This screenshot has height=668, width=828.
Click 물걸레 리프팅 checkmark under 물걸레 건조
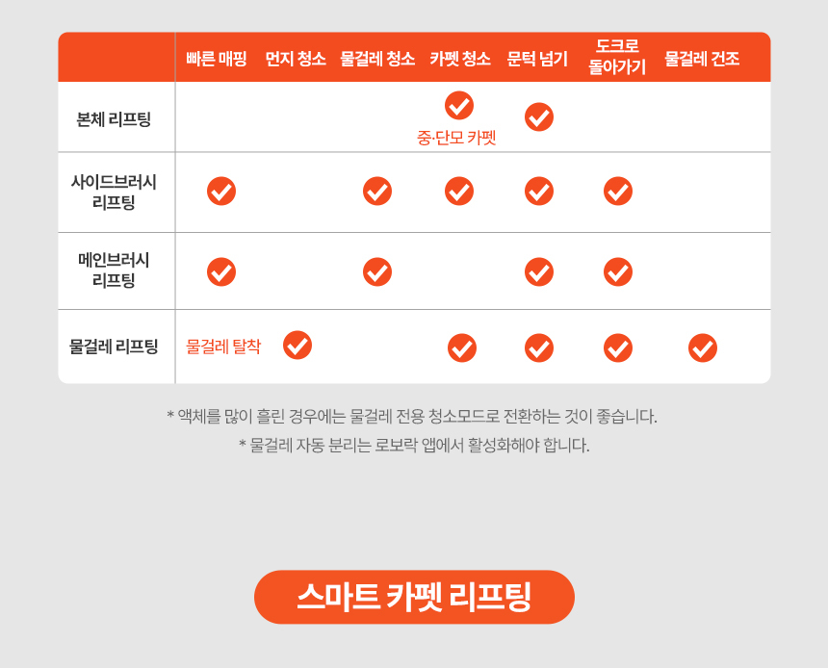coord(703,347)
